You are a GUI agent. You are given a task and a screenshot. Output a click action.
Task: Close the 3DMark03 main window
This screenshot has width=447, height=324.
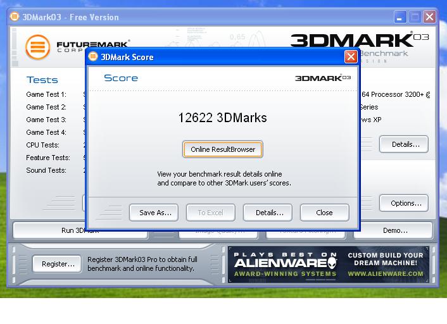(430, 17)
